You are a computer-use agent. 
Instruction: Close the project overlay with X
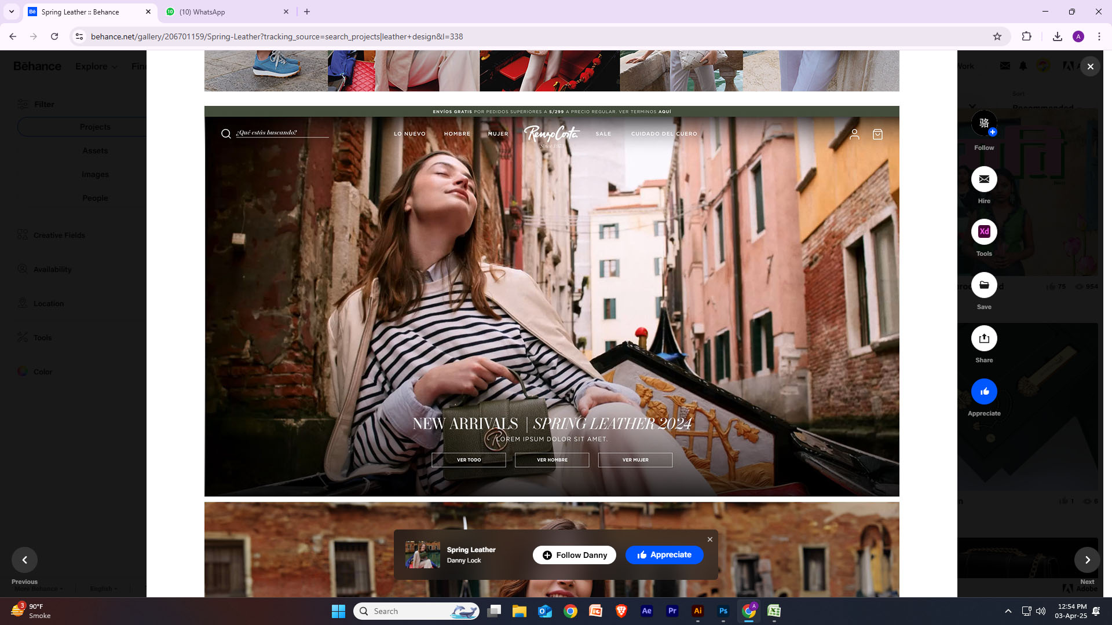(1090, 67)
